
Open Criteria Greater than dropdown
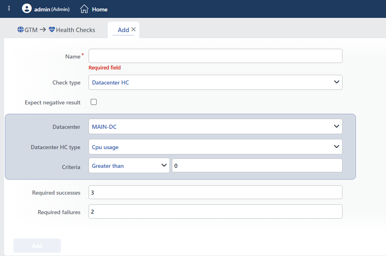[x=129, y=165]
